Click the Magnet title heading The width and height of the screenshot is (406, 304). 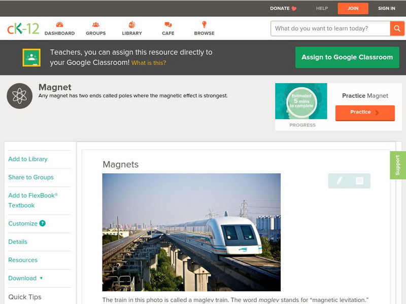click(55, 87)
